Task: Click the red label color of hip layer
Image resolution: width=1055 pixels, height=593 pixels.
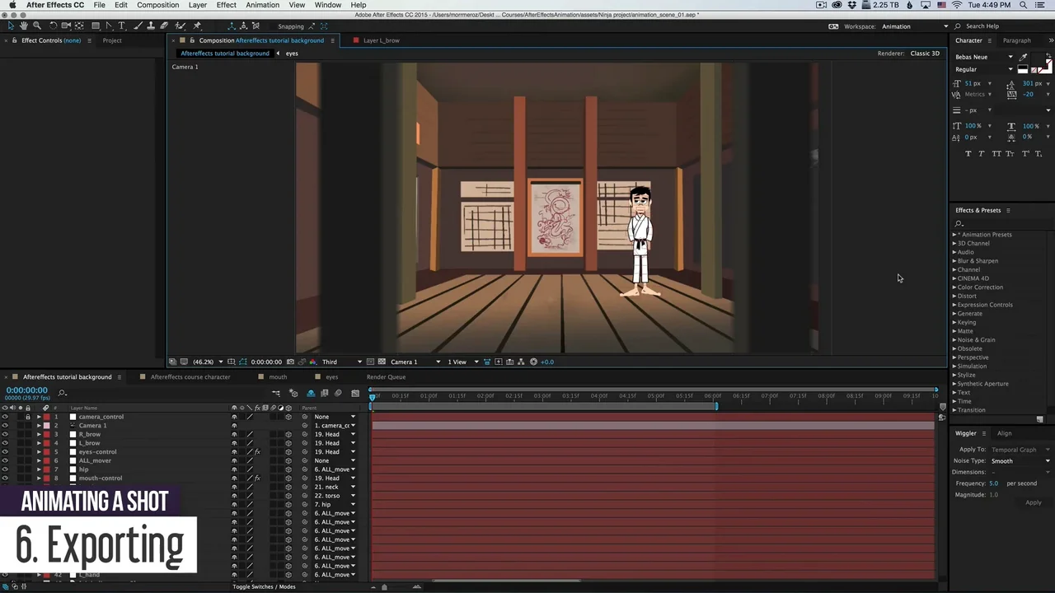Action: (x=46, y=469)
